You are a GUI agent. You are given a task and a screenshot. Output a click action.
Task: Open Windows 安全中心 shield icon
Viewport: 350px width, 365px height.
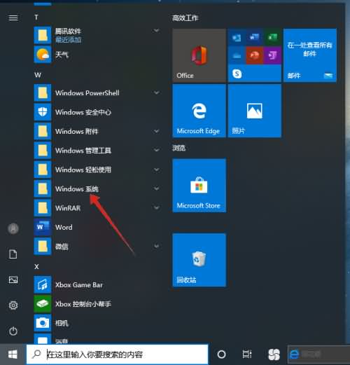[43, 112]
